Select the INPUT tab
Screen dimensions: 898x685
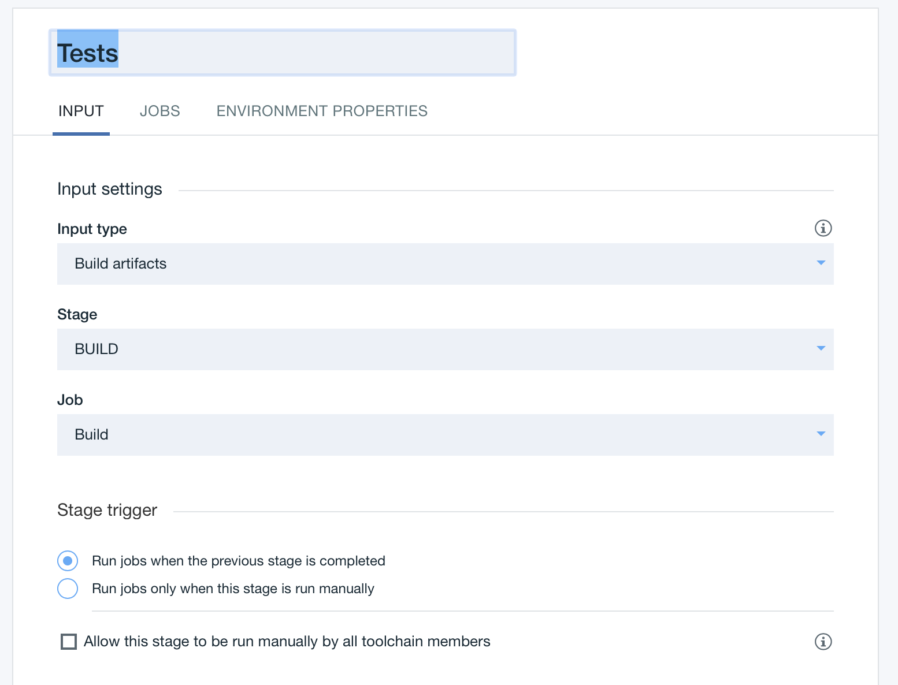tap(81, 111)
